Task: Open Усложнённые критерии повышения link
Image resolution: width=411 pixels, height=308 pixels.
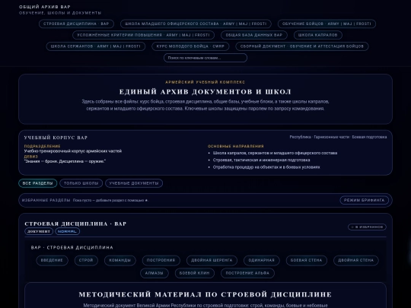Action: pyautogui.click(x=143, y=35)
